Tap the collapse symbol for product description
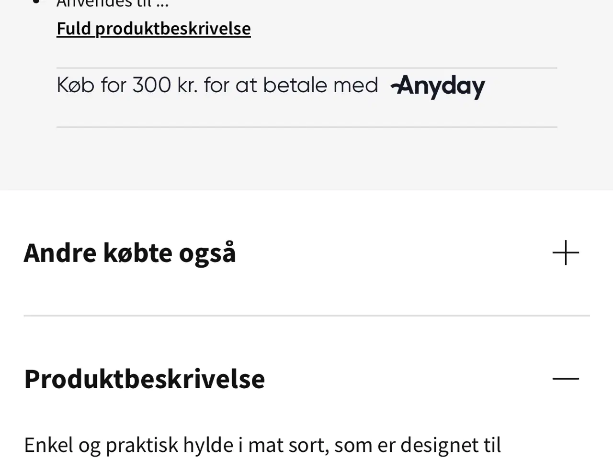 click(x=566, y=378)
